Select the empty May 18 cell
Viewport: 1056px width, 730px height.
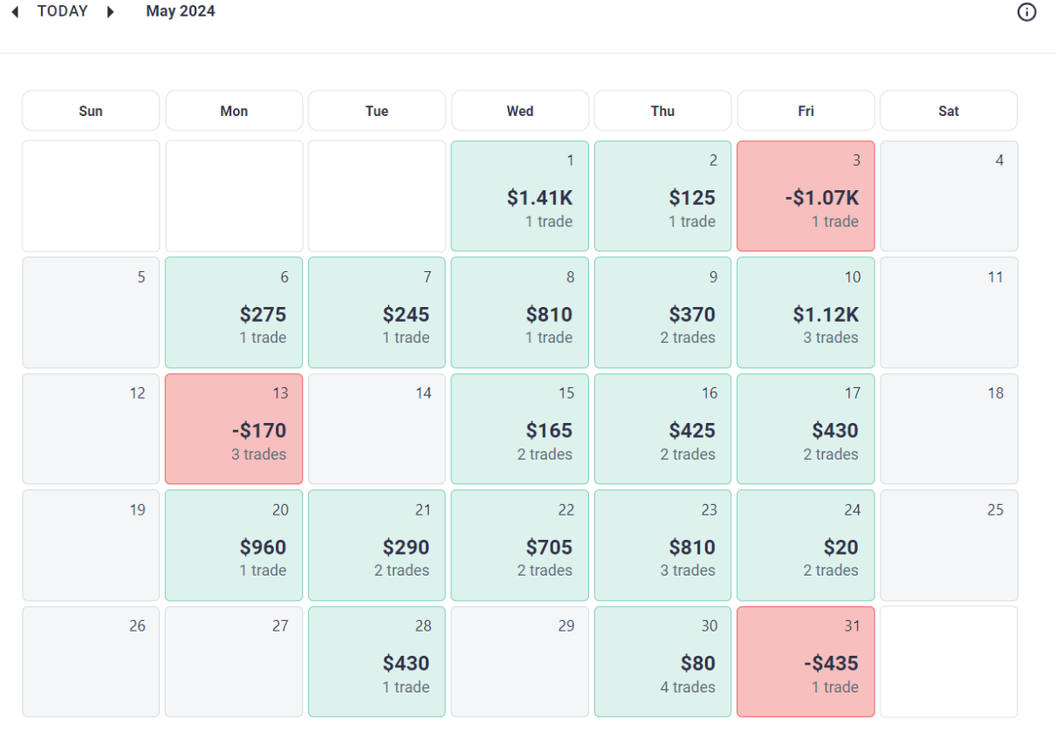(949, 429)
